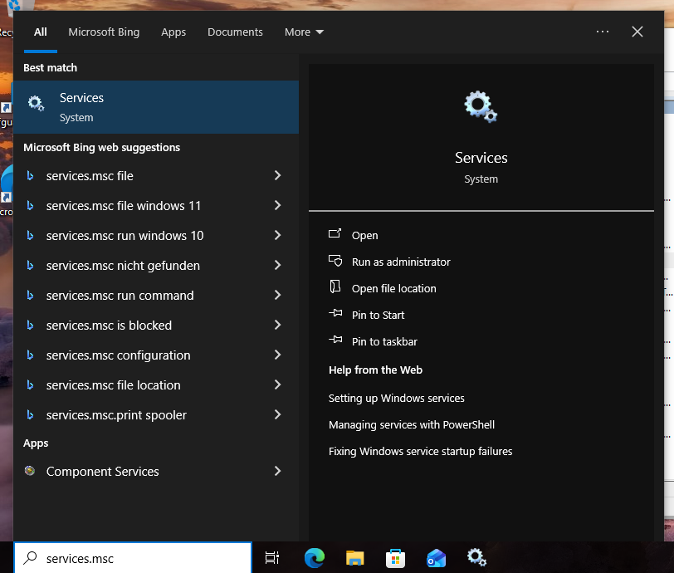Choose Pin to taskbar option
Screen dimensions: 674x573
pos(384,341)
